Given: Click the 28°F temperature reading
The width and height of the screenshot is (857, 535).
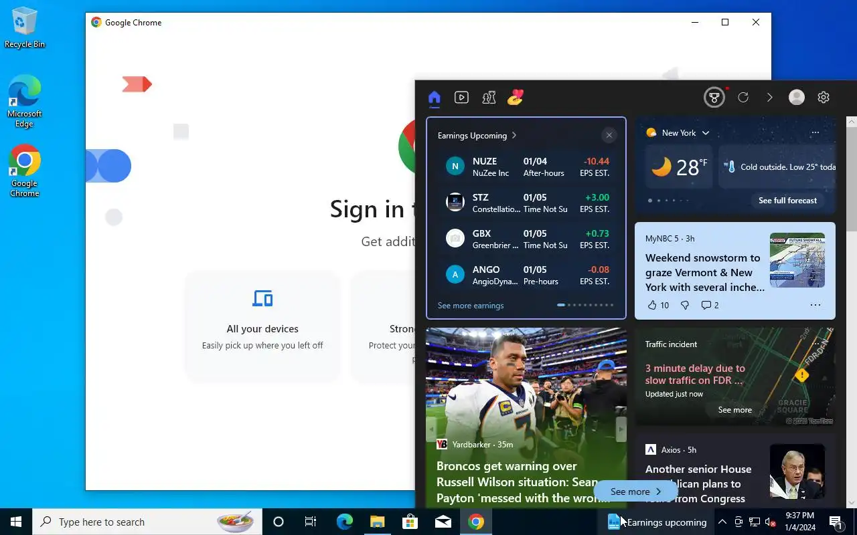Looking at the screenshot, I should click(692, 167).
